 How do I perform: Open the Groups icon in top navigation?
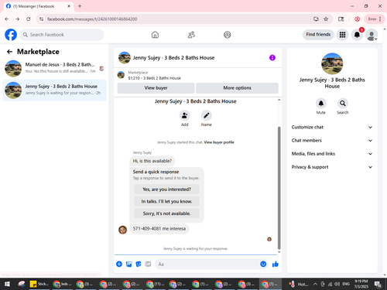[228, 35]
